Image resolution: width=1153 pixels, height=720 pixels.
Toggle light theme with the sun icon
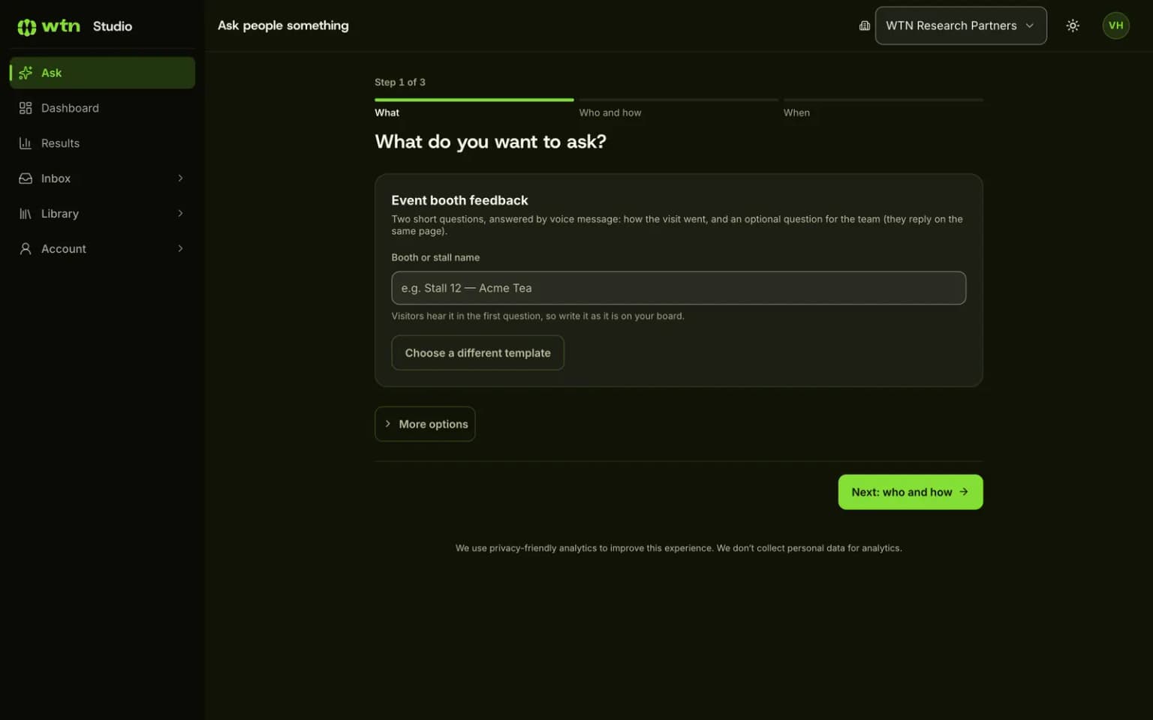coord(1073,25)
